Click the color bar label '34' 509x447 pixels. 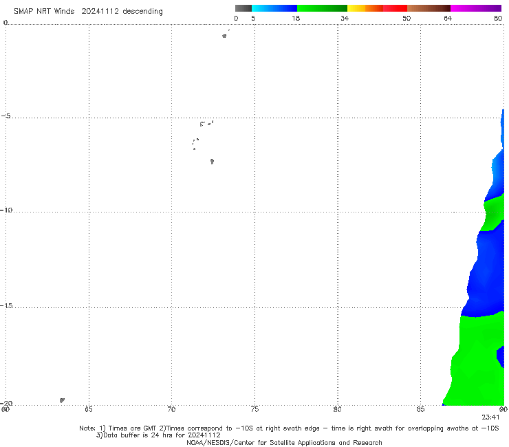coord(345,18)
